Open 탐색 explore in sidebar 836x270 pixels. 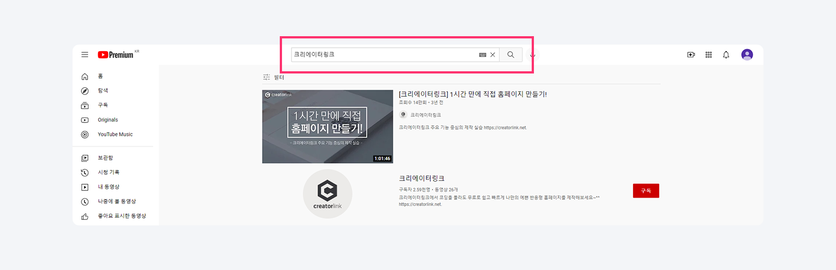103,91
